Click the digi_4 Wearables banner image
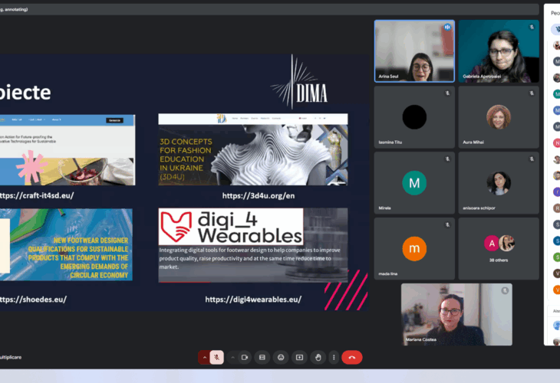The width and height of the screenshot is (560, 383). (x=253, y=245)
